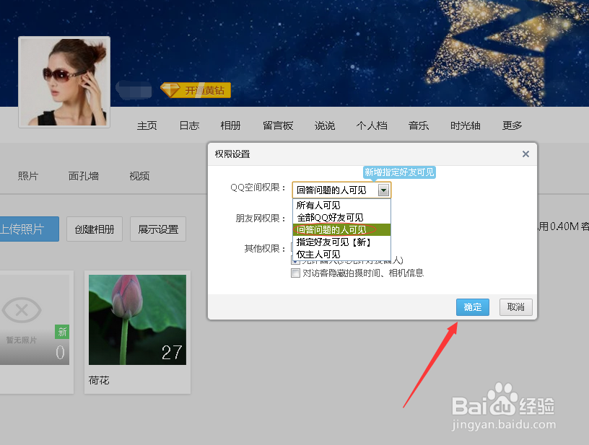The image size is (589, 445).
Task: Toggle 对访客隐藏拍摄时间、相机信息 checkbox
Action: click(296, 273)
